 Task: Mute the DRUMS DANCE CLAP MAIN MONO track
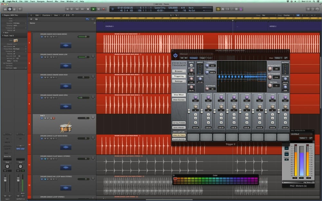pyautogui.click(x=45, y=139)
